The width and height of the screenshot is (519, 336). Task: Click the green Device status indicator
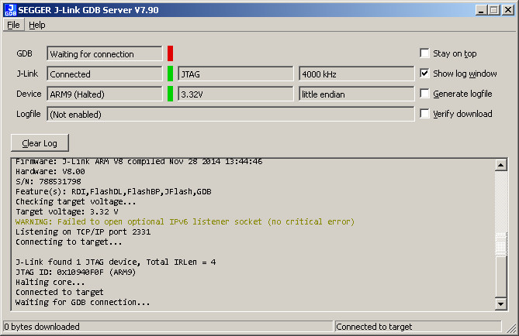coord(170,94)
